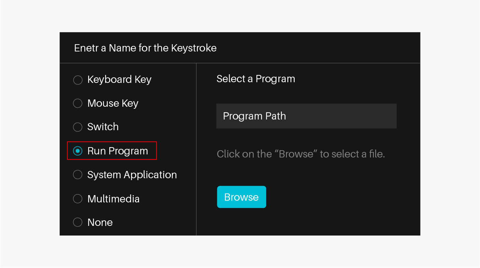Viewport: 480px width, 268px height.
Task: Click the None text label
Action: (100, 222)
